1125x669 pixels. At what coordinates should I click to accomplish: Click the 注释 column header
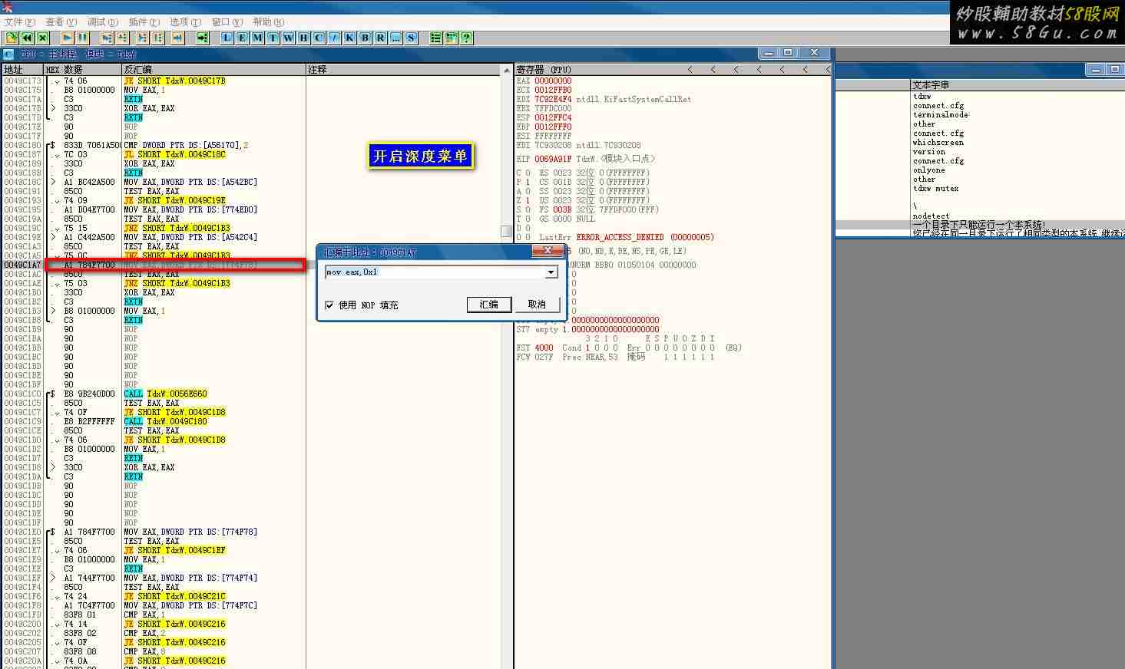pyautogui.click(x=402, y=69)
